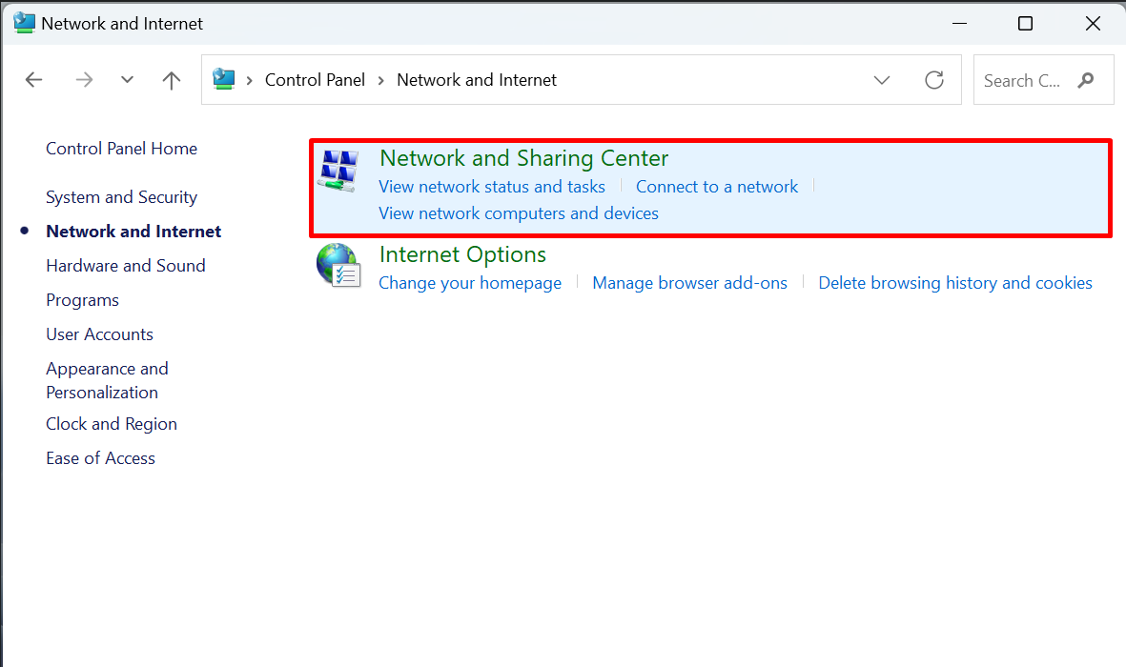1126x667 pixels.
Task: Open the address bar dropdown arrow
Action: point(881,80)
